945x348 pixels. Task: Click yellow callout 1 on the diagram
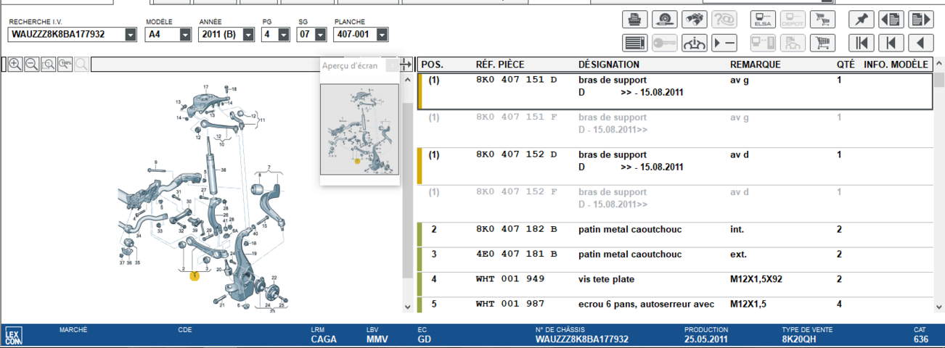195,276
